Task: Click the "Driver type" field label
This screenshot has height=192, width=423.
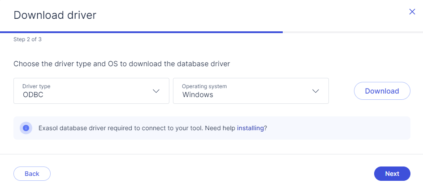Action: tap(39, 86)
